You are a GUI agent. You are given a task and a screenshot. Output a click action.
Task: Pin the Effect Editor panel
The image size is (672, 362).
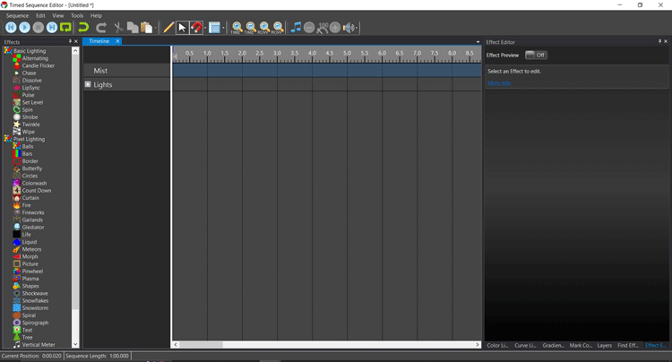659,41
